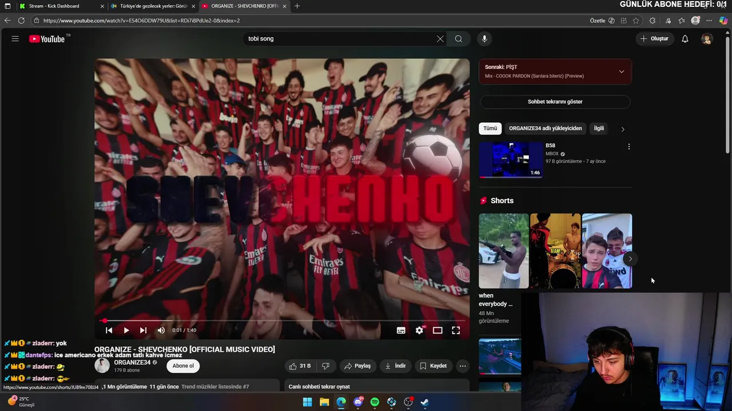Reload the page
732x411 pixels.
21,21
